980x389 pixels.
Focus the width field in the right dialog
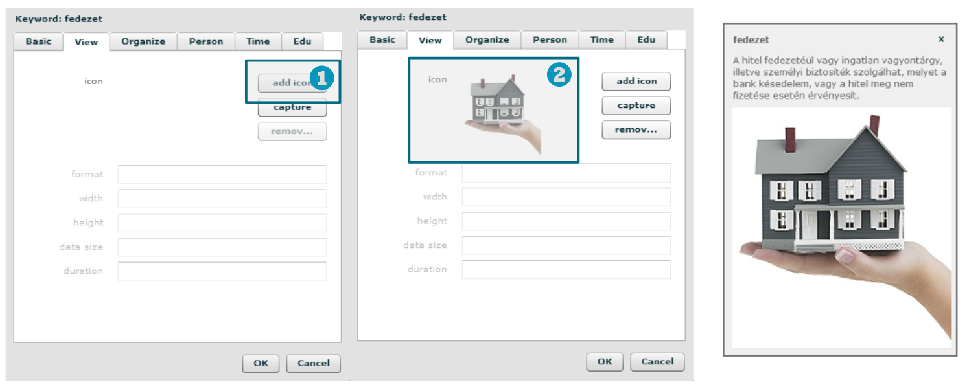coord(566,197)
